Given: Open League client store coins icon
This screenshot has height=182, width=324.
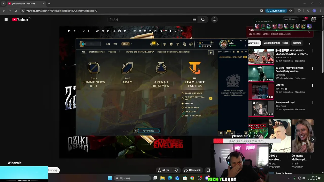Looking at the screenshot, I should [191, 44].
